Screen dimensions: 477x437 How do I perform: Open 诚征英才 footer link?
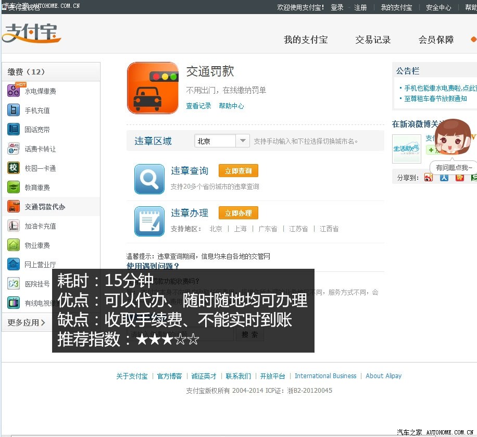[x=204, y=376]
